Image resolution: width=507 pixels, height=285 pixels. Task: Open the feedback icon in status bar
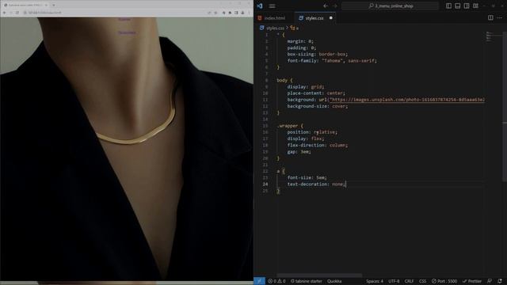pos(490,281)
